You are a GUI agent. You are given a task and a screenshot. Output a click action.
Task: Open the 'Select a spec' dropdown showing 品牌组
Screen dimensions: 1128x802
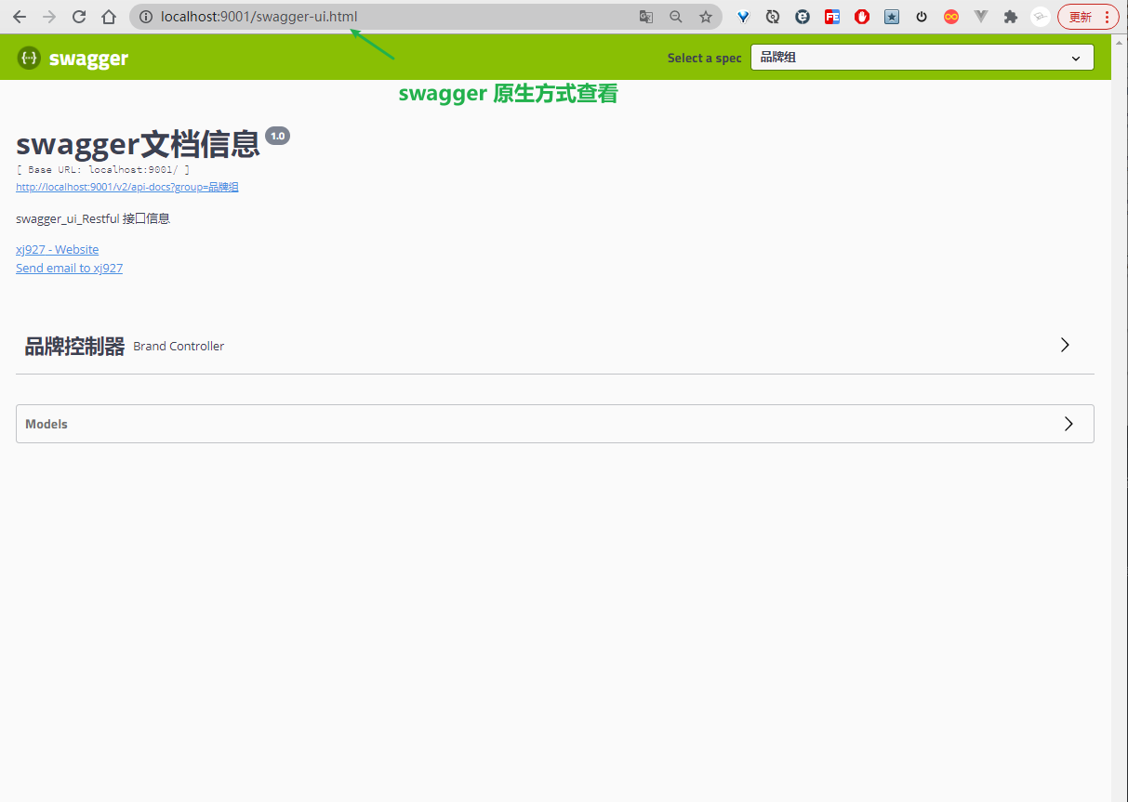pos(922,58)
